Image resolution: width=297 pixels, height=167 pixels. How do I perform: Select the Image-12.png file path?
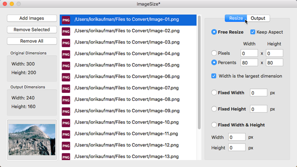pos(126,145)
